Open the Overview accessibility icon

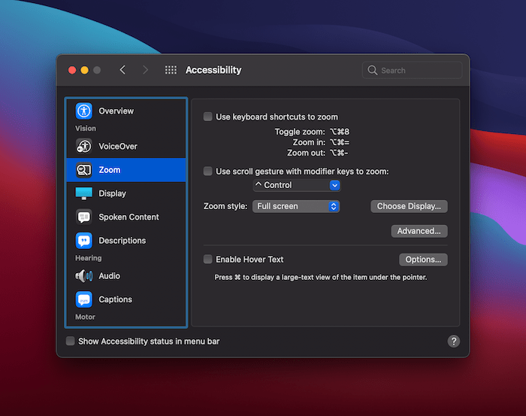tap(83, 111)
